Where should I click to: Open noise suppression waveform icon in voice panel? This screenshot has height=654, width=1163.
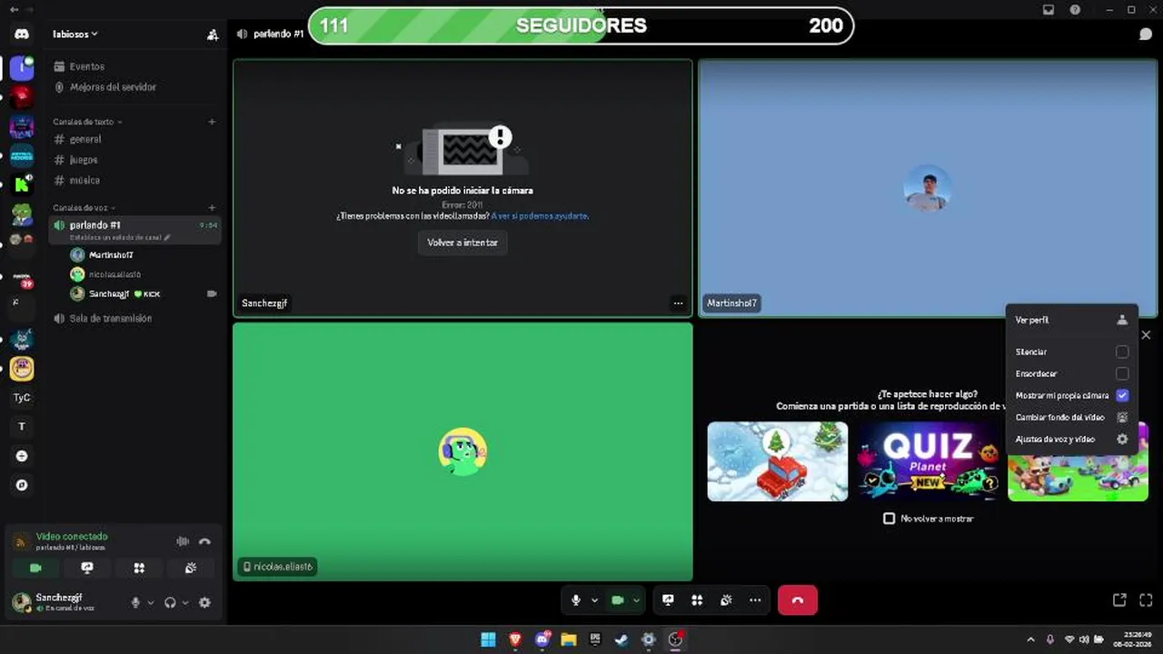(x=183, y=541)
